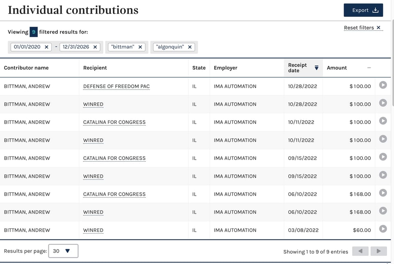Screen dimensions: 394x264
Task: Expand details for Defense of Freedom PAC row
Action: [383, 85]
